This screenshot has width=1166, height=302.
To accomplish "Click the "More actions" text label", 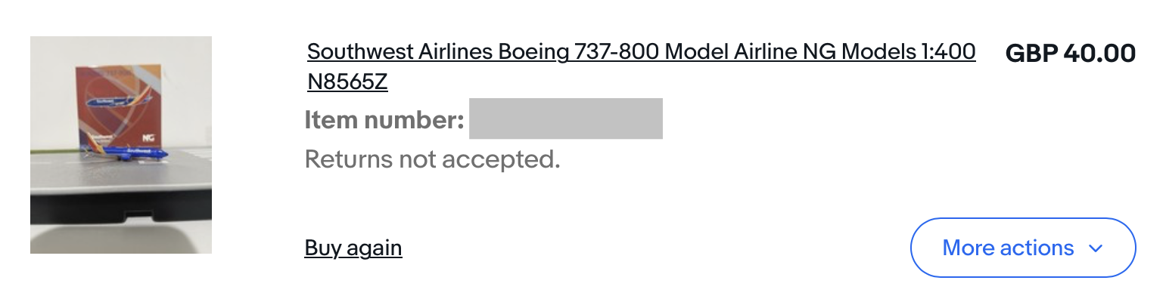I will pyautogui.click(x=1008, y=248).
